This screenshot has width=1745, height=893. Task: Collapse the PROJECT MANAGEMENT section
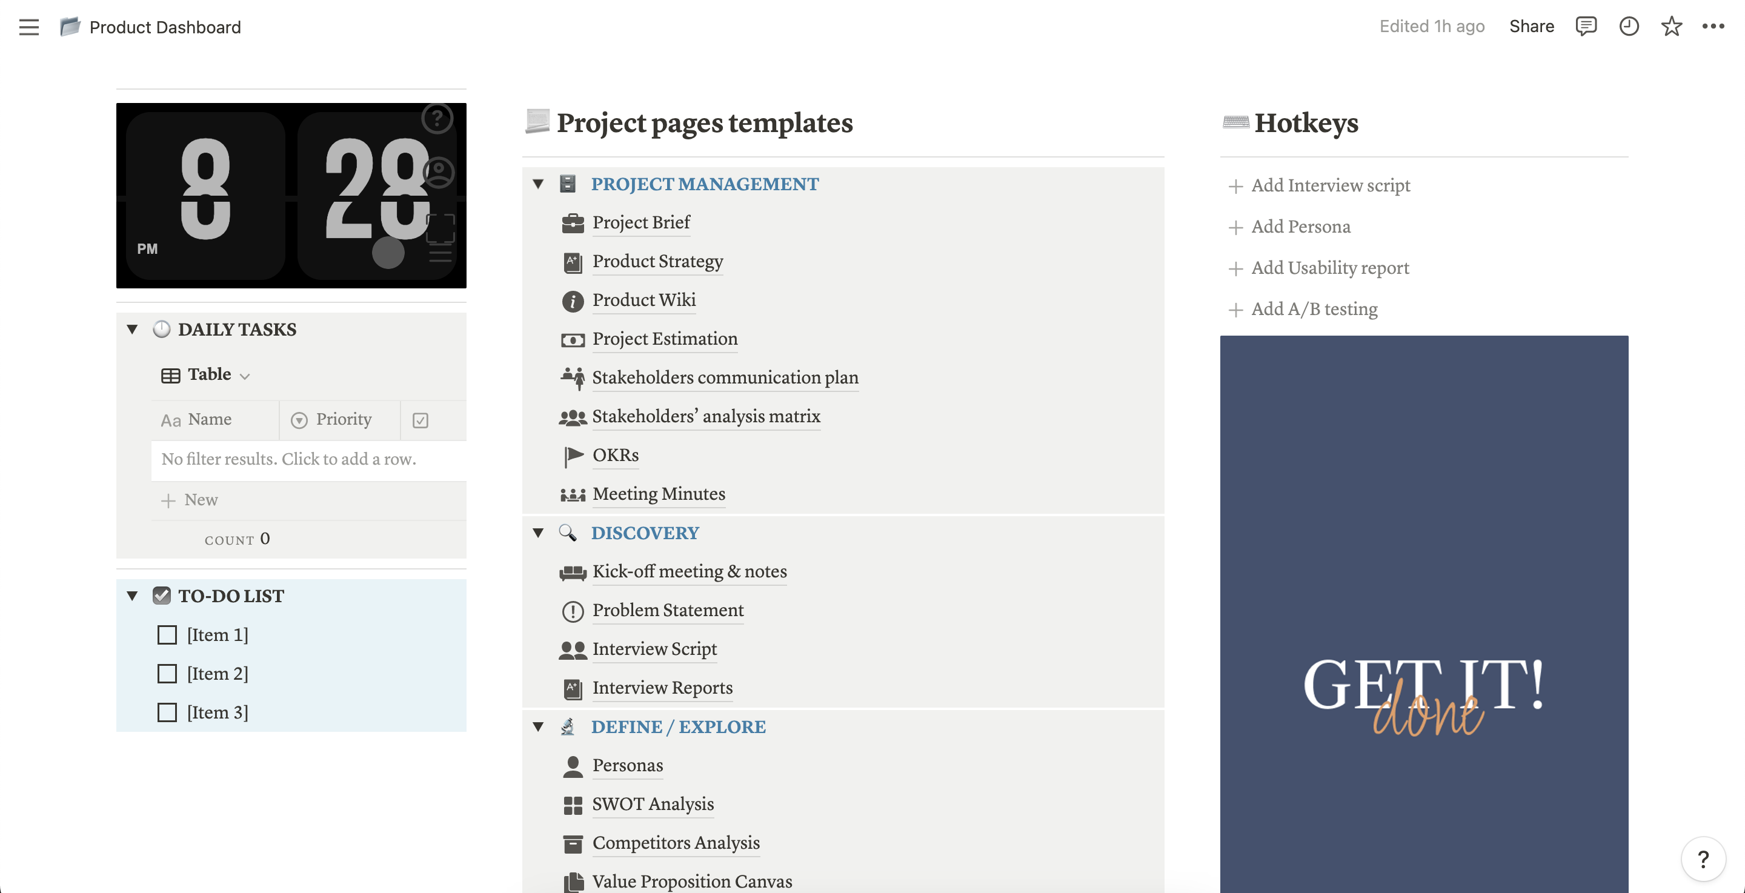coord(538,184)
